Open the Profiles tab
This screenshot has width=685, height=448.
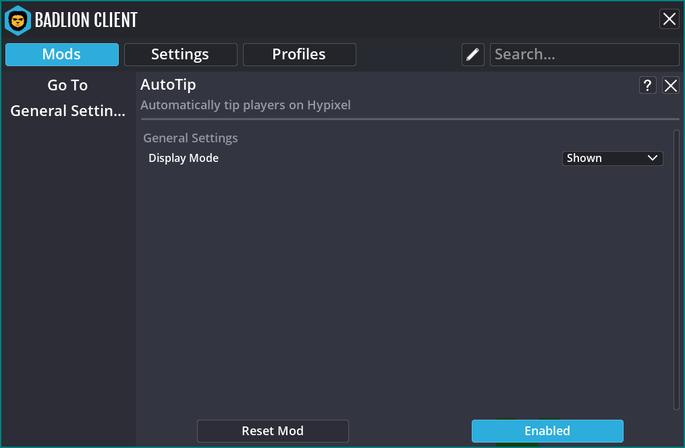(299, 55)
